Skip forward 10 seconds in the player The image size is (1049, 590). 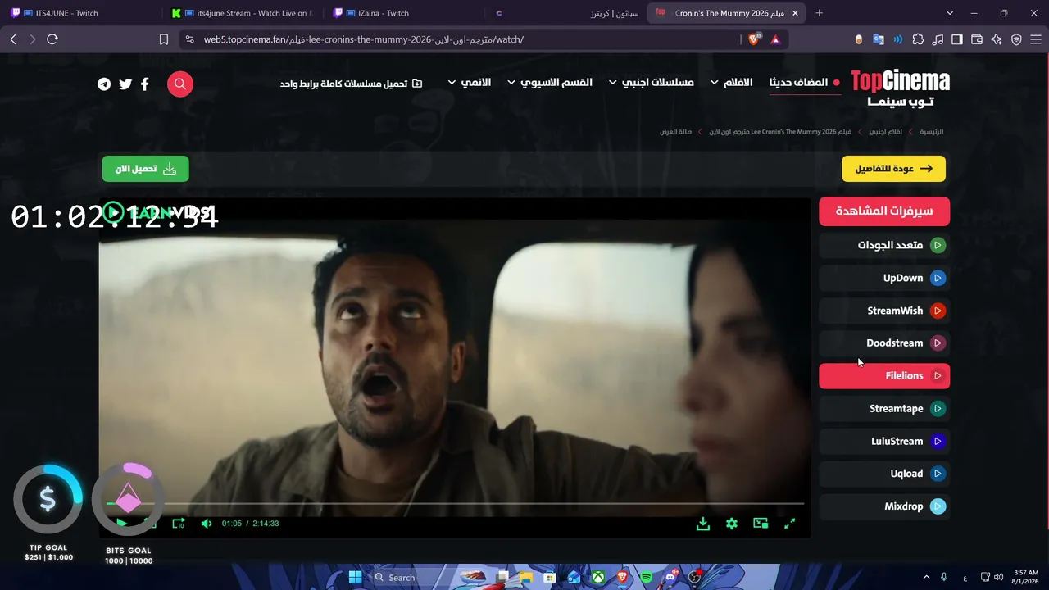pyautogui.click(x=179, y=524)
